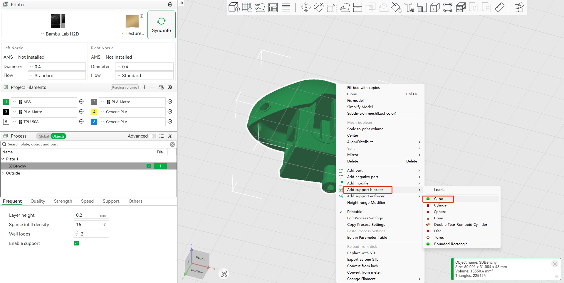
Task: Click the Purging volumes button
Action: tap(125, 87)
